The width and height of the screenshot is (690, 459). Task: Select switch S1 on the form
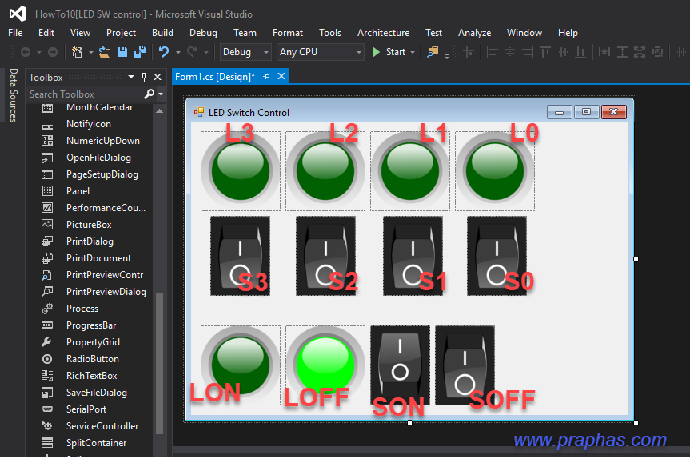(x=413, y=256)
